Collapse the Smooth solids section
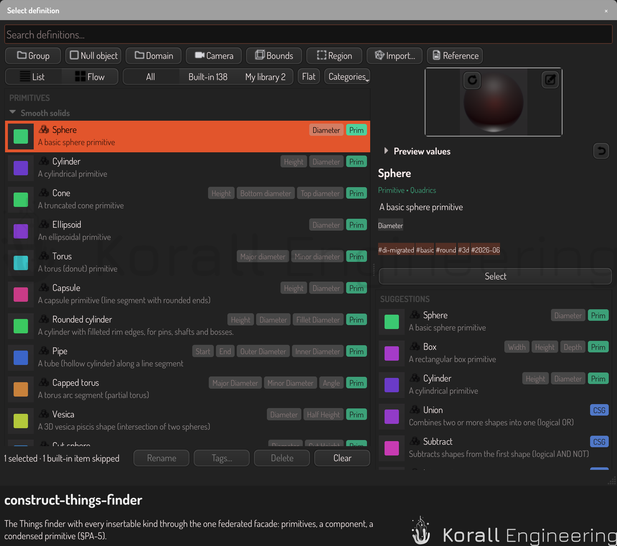The height and width of the screenshot is (546, 617). [x=13, y=112]
